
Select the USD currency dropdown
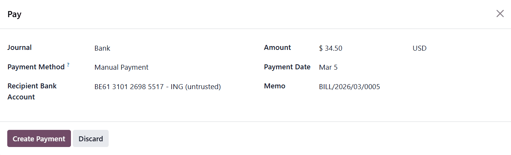pos(419,48)
